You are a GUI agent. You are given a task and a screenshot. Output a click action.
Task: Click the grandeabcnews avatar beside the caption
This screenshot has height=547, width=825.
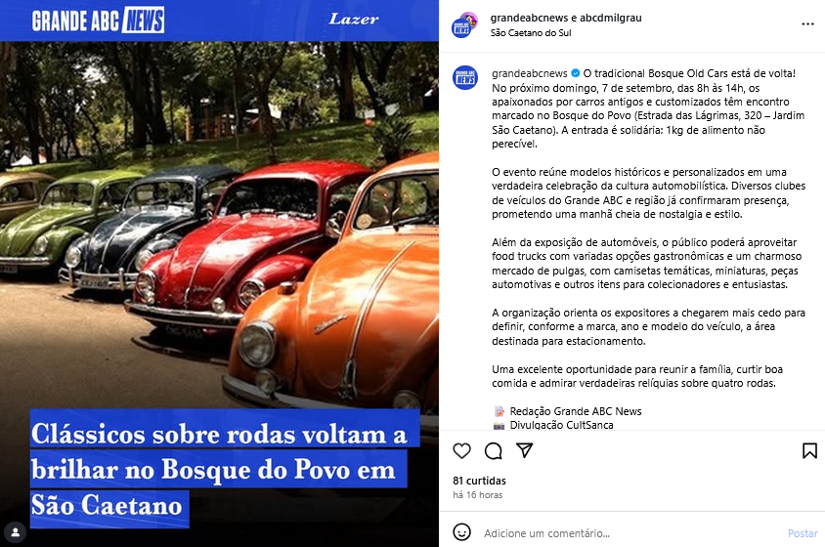tap(465, 78)
